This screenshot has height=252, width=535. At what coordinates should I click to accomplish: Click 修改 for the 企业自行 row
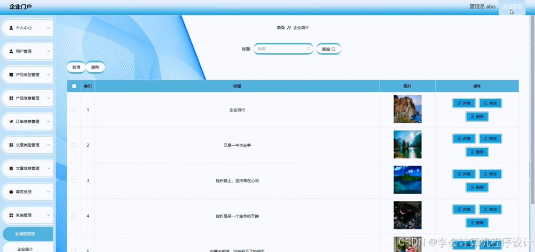pyautogui.click(x=490, y=103)
